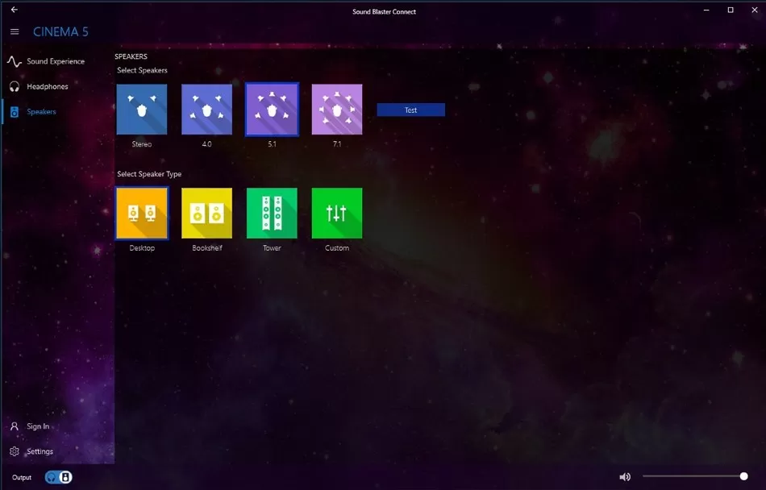Open the Speakers sidebar item

tap(57, 112)
